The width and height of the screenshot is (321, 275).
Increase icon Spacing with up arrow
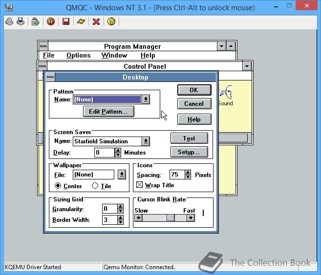pos(188,173)
